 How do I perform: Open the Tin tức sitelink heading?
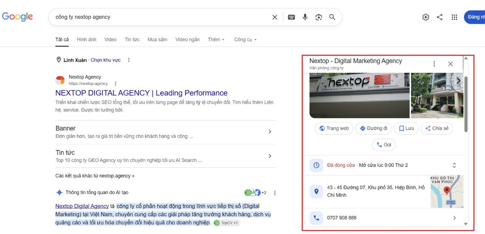pyautogui.click(x=65, y=152)
